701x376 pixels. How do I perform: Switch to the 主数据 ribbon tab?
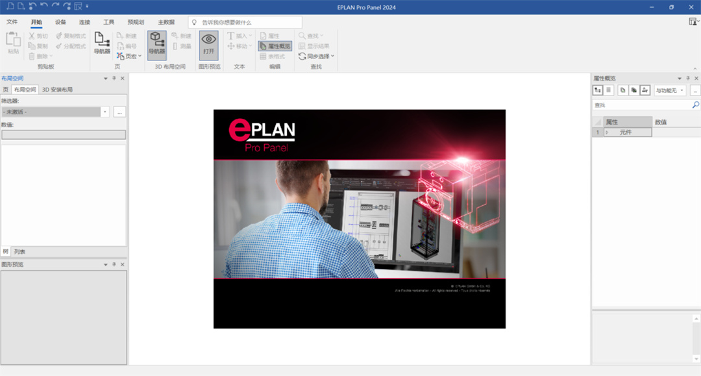(x=166, y=22)
